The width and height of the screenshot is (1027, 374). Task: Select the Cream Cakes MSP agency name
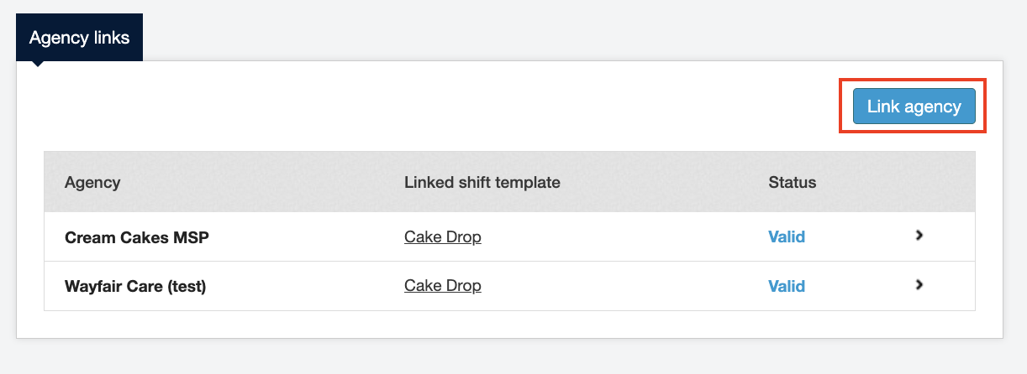coord(136,237)
